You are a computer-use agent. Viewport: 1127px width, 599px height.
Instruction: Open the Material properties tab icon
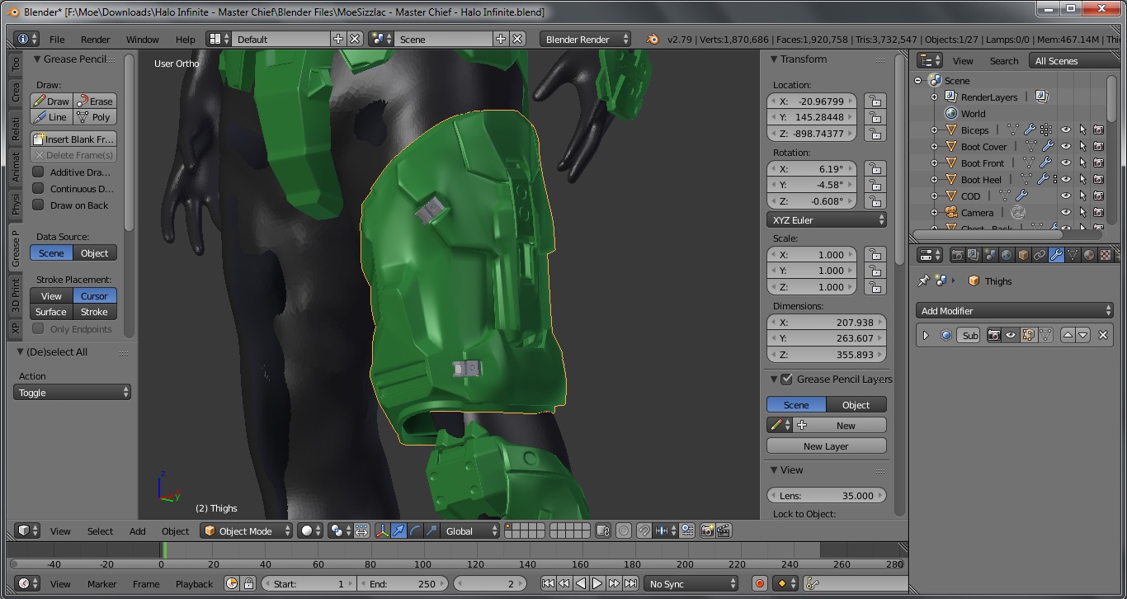coord(1088,256)
